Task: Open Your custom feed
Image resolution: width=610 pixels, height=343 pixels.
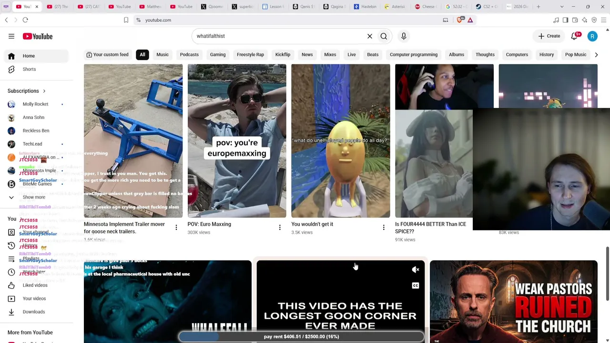Action: pos(107,55)
